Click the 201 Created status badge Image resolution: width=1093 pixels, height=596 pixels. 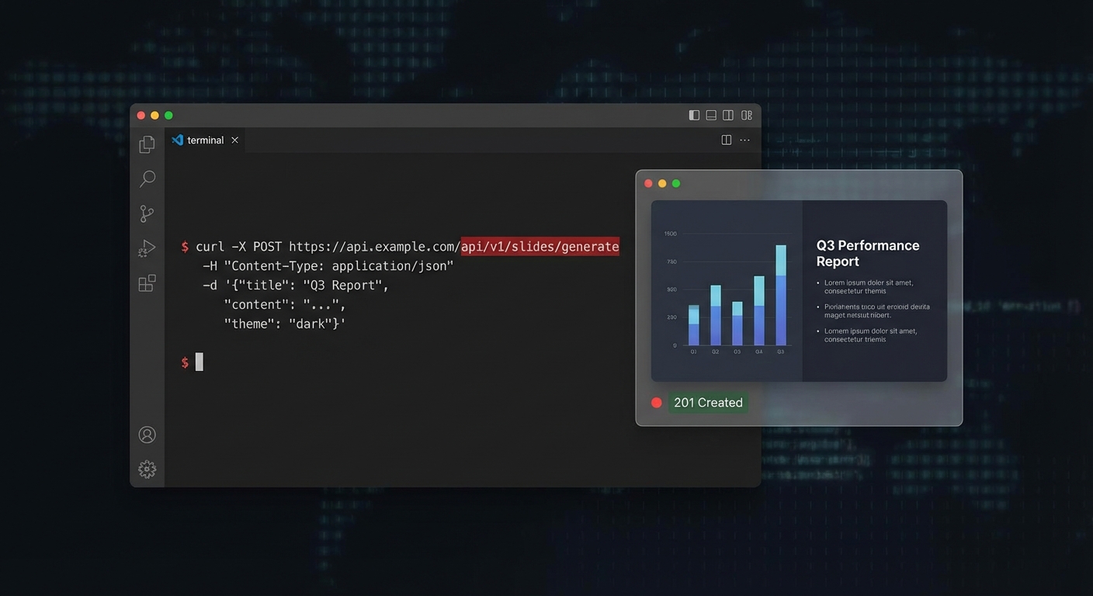point(708,402)
